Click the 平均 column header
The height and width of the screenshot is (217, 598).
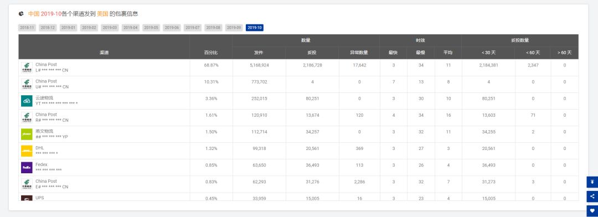click(448, 53)
